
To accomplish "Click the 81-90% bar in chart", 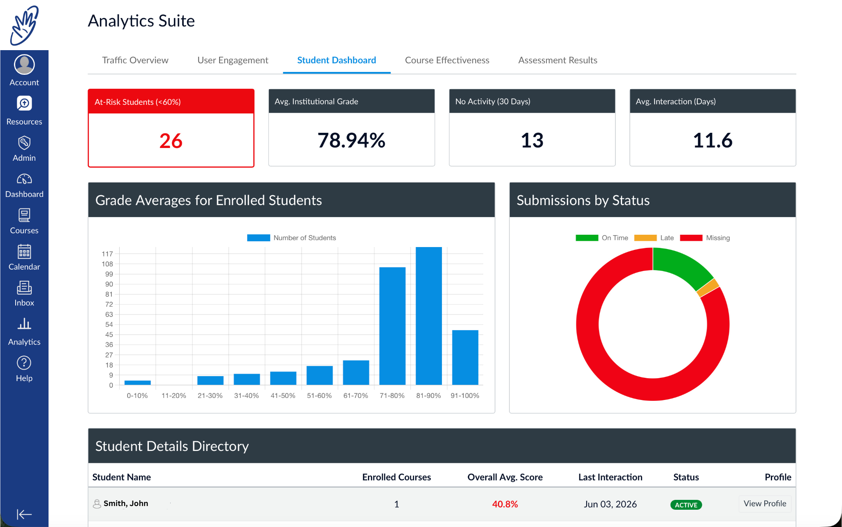I will point(429,316).
